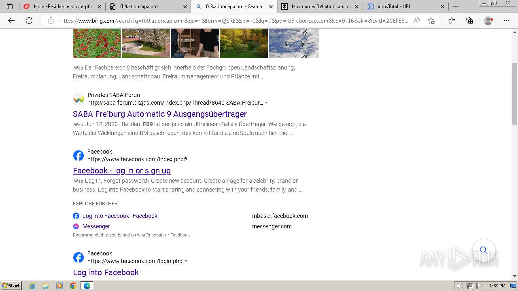Image resolution: width=518 pixels, height=291 pixels.
Task: Open the Start menu
Action: [11, 286]
